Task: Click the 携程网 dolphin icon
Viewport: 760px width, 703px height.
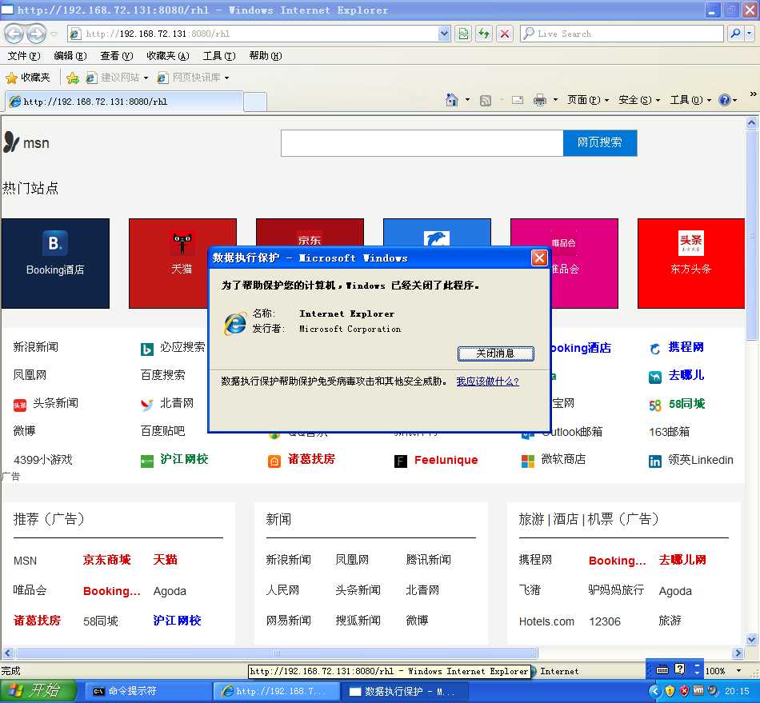Action: [655, 349]
